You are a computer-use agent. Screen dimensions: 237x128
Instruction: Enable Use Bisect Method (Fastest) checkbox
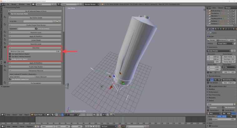[x=10, y=56]
